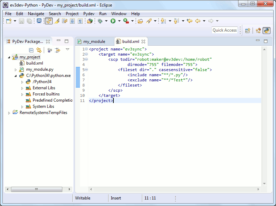Click Collapse All in Package Explorer
276x206 pixels.
[31, 50]
